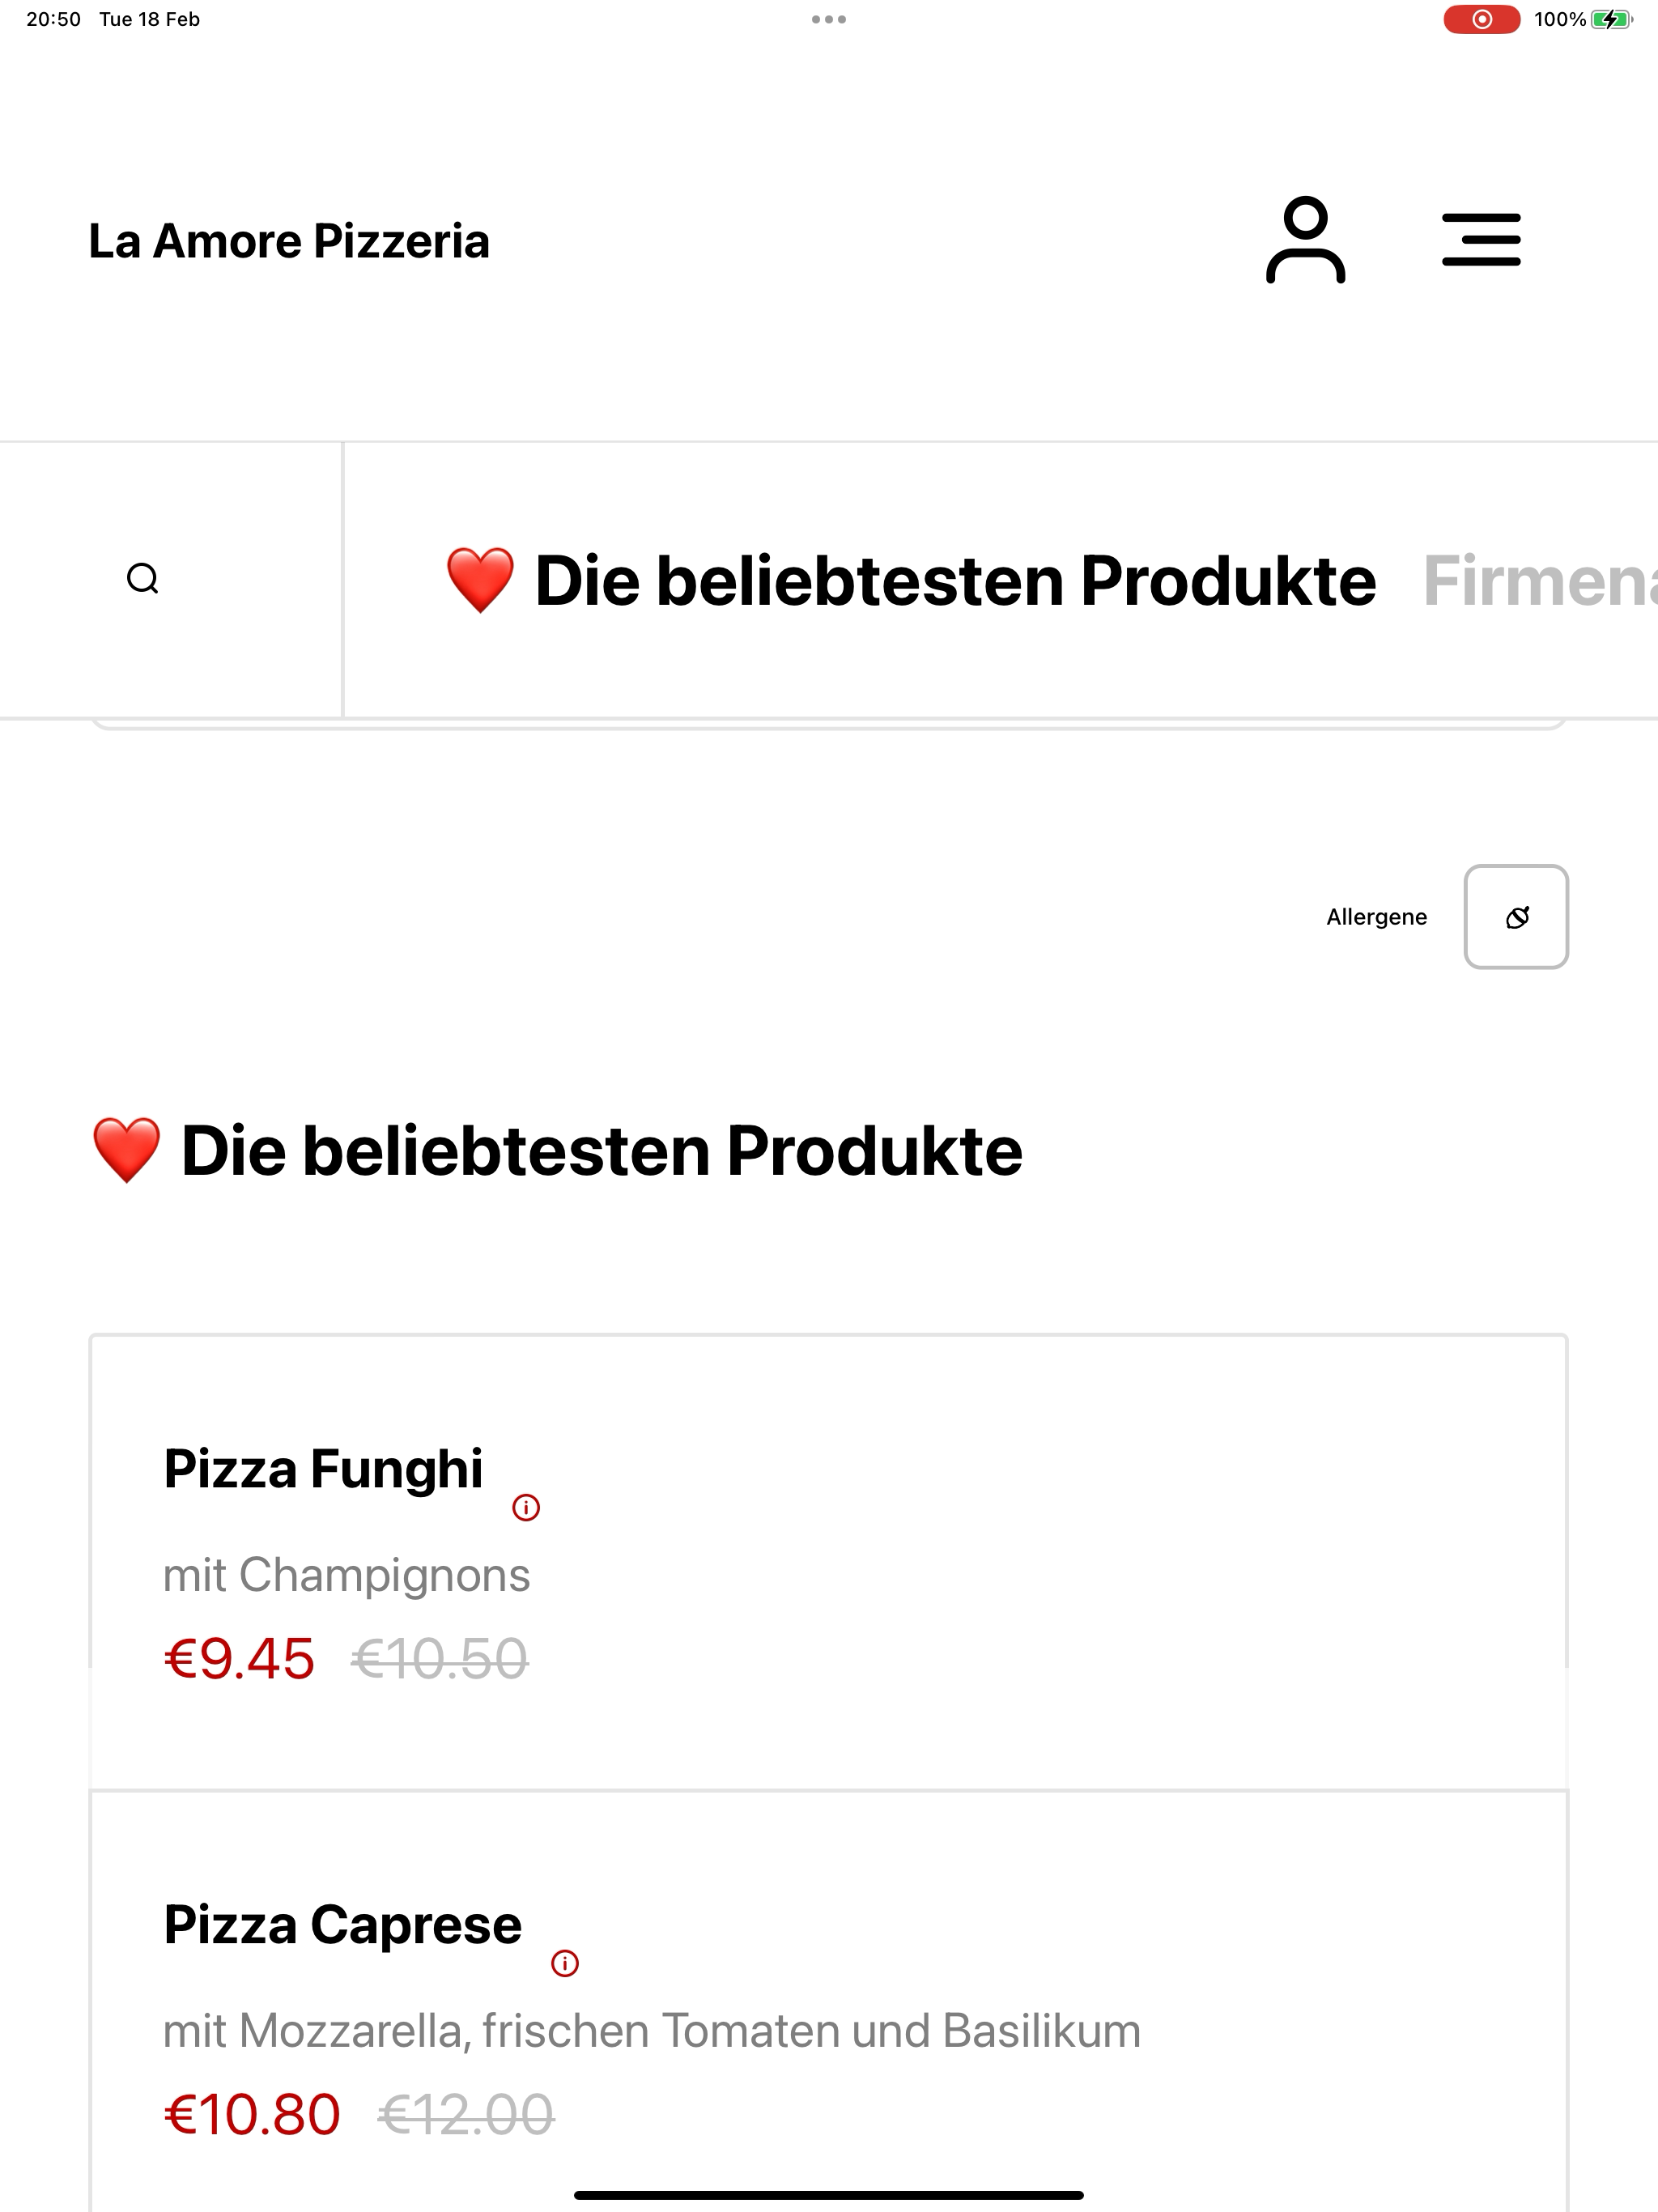This screenshot has width=1658, height=2212.
Task: Select the €9.45 Pizza Funghi price
Action: click(239, 1659)
